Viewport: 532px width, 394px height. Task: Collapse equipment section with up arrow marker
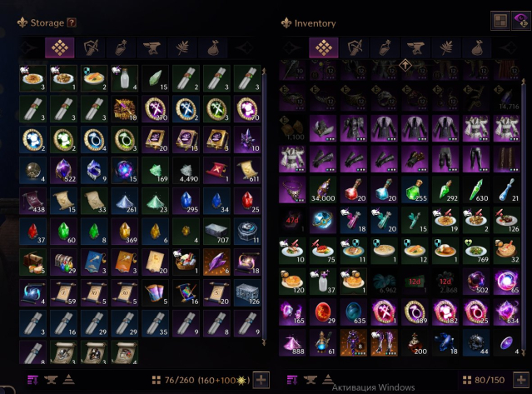point(405,65)
